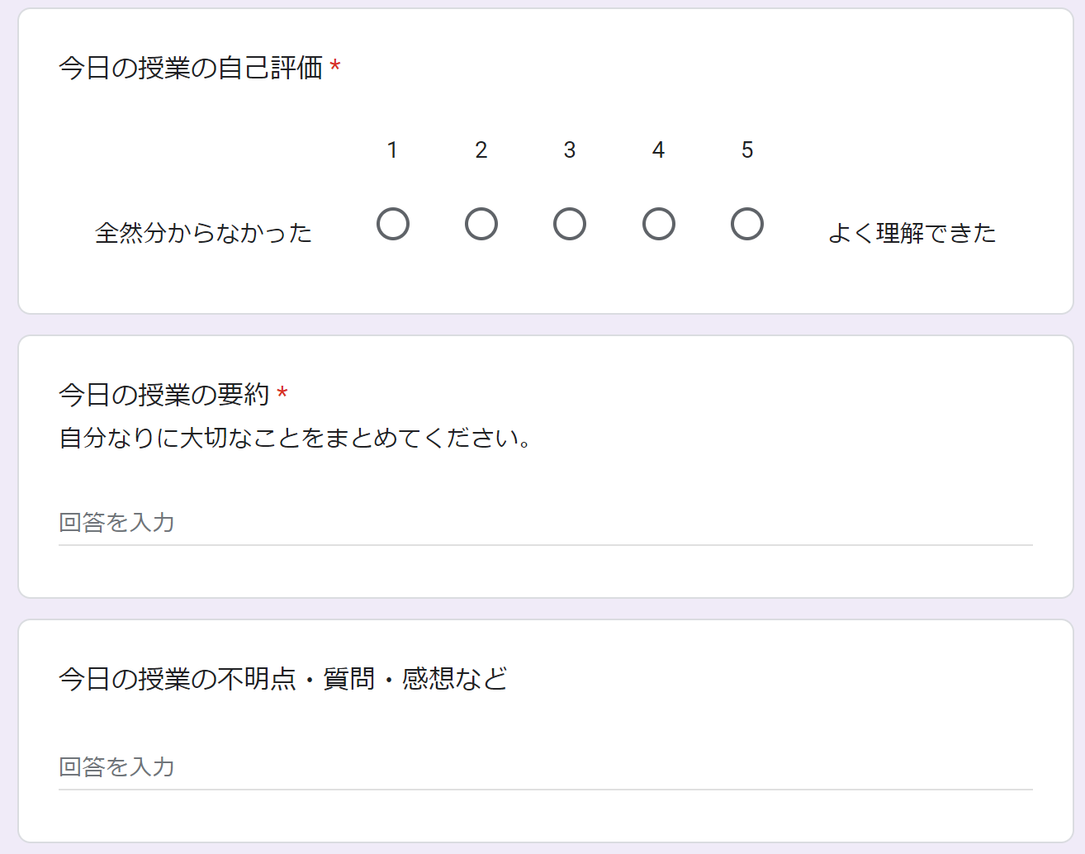
Task: Focus the answer field for 不明点・質問・感想など
Action: (546, 766)
